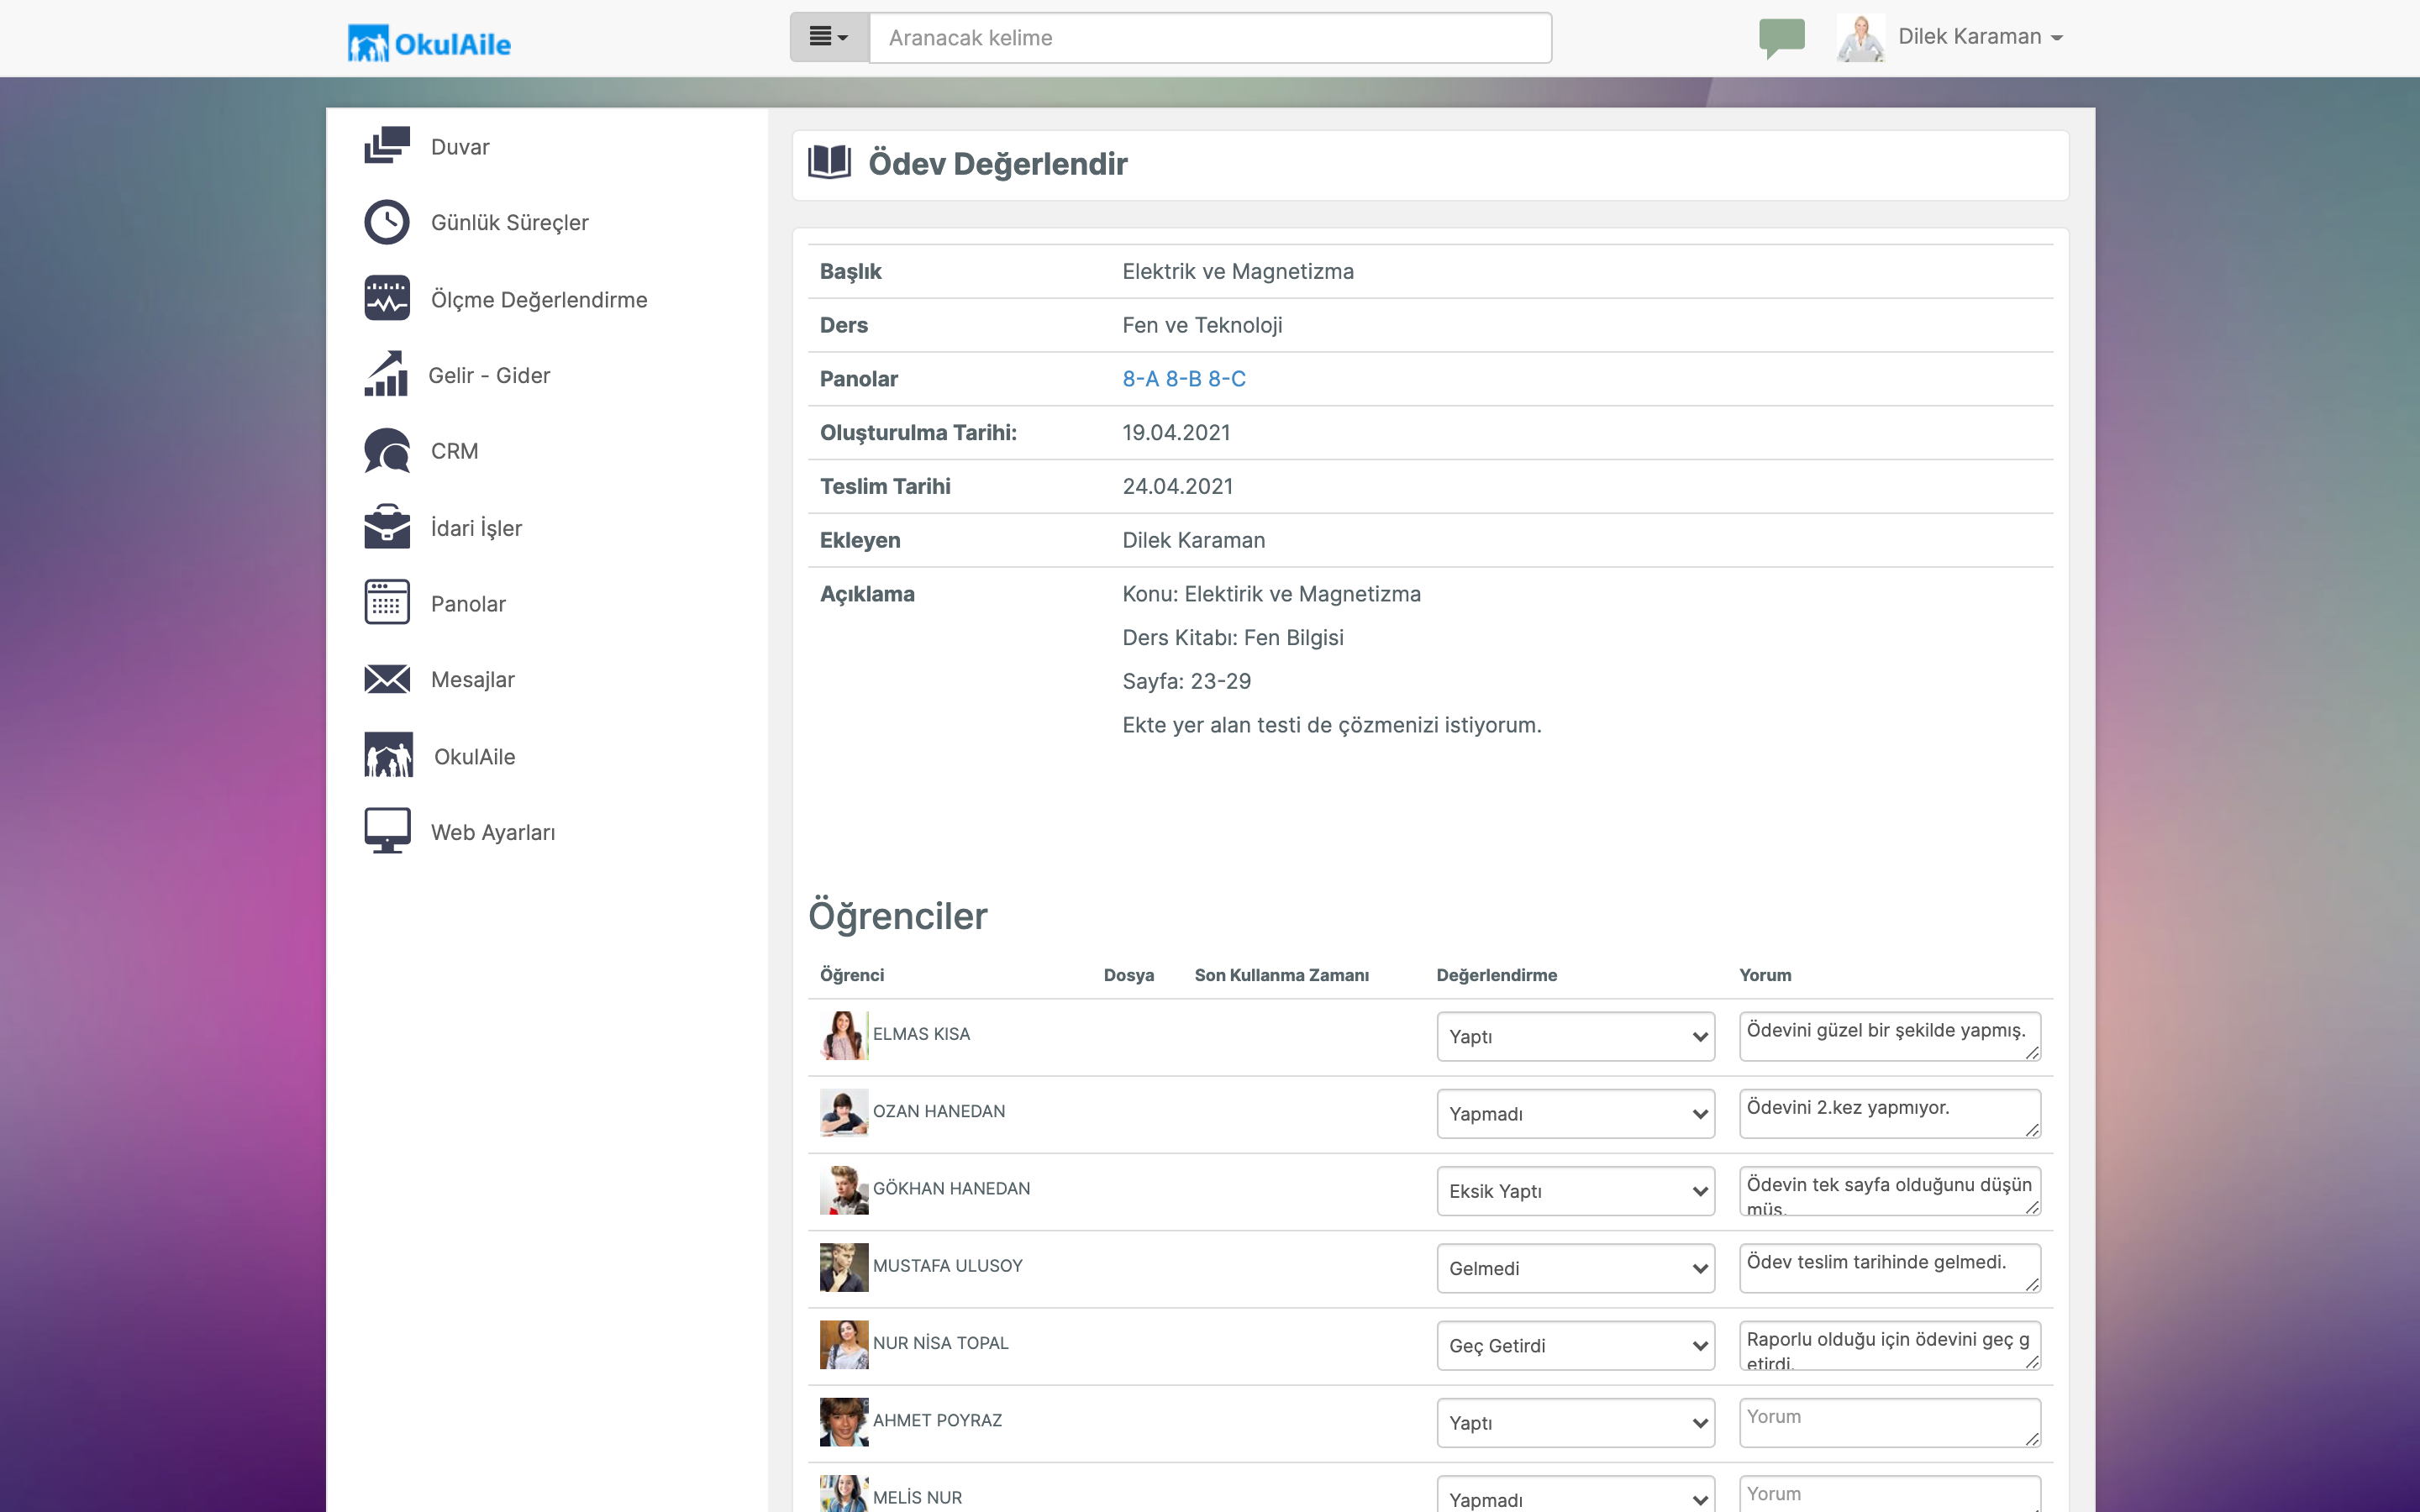Open Elmas Kısa's Değerlendirme dropdown
The height and width of the screenshot is (1512, 2420).
(x=1575, y=1037)
